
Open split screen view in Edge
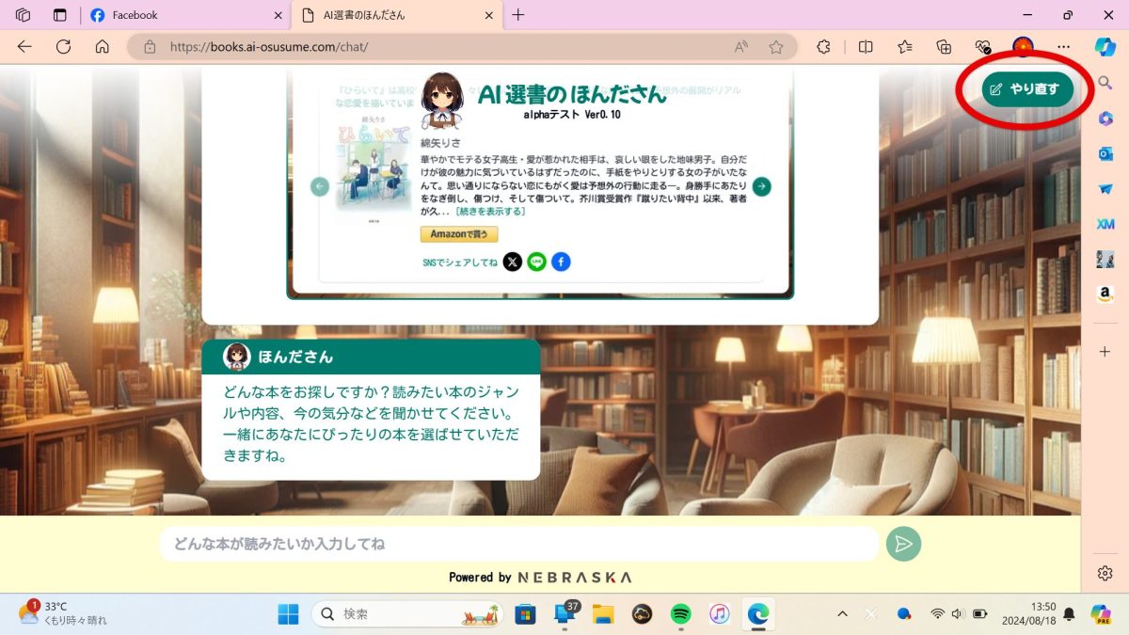click(x=866, y=46)
